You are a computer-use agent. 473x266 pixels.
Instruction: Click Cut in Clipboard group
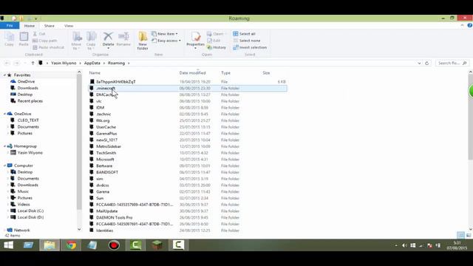pos(39,34)
